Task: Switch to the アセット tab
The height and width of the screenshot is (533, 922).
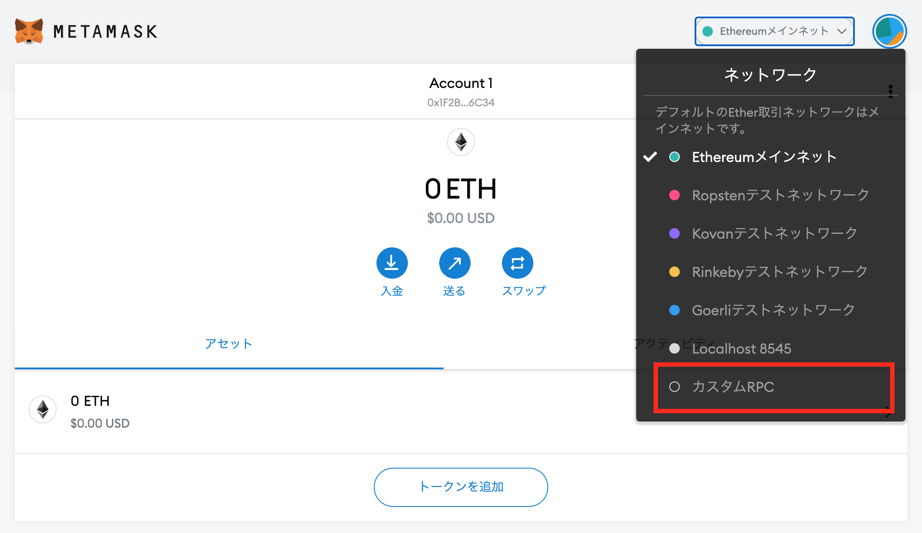Action: (x=229, y=344)
